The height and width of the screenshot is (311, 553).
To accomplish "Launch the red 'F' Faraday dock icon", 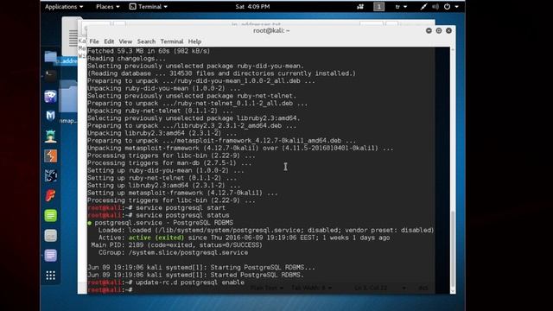I will 50,196.
